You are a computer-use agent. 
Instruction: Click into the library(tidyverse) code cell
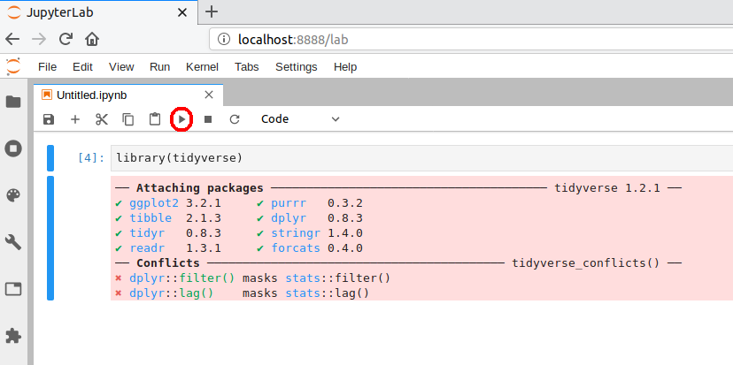(x=421, y=158)
